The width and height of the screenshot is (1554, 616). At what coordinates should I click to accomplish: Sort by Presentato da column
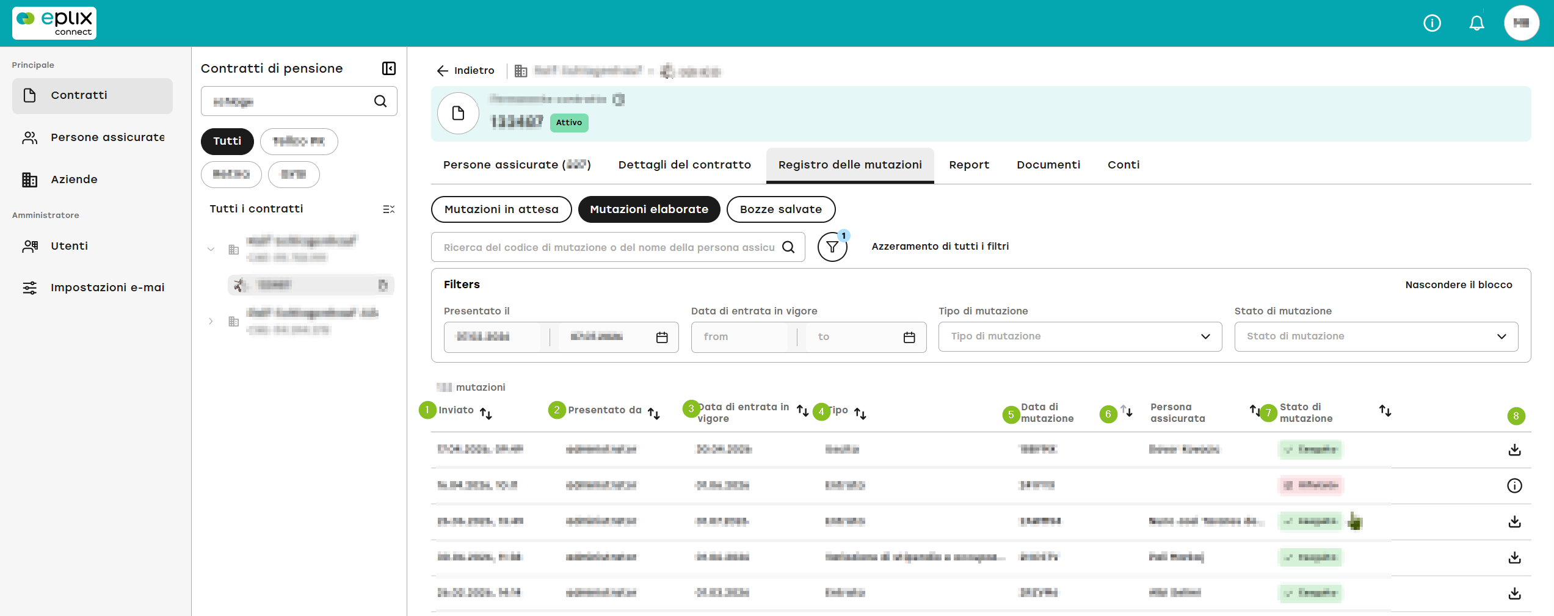tap(654, 413)
